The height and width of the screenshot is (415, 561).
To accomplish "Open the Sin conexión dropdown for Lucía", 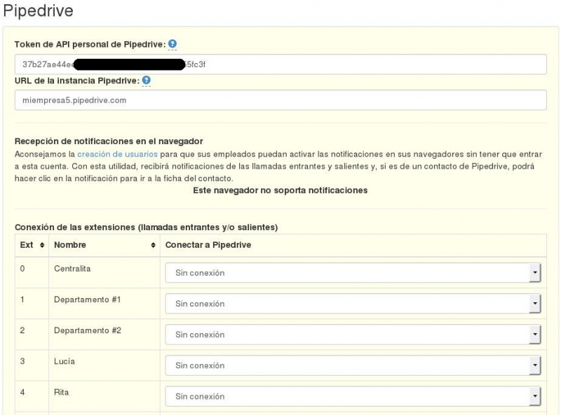I will coord(351,365).
